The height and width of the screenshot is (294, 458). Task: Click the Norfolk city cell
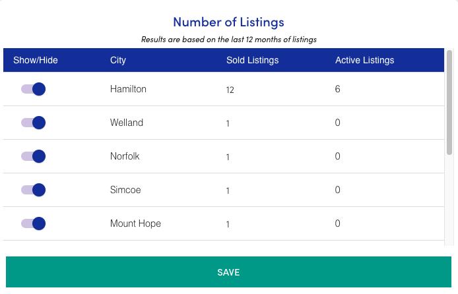click(125, 156)
